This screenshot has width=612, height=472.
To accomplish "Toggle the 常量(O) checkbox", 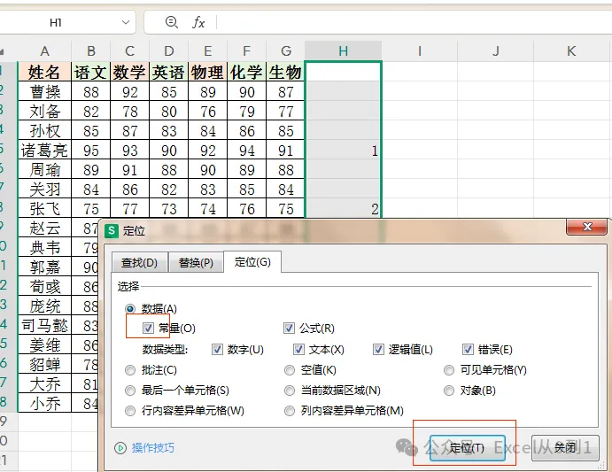I will pyautogui.click(x=148, y=328).
